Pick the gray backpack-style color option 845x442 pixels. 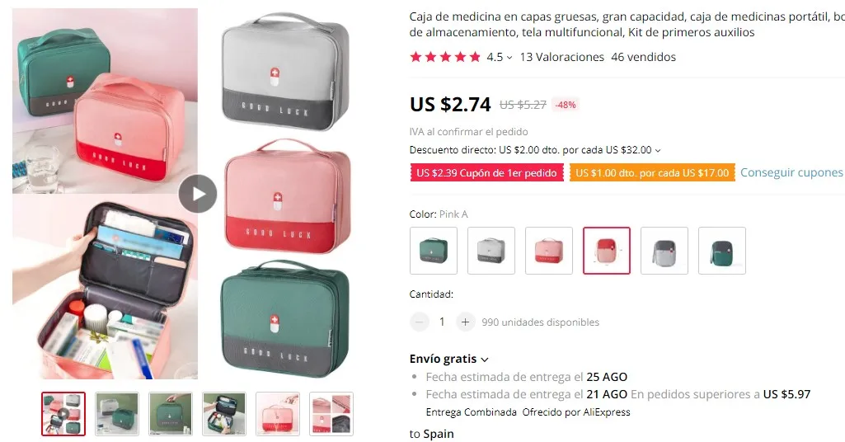click(x=664, y=251)
